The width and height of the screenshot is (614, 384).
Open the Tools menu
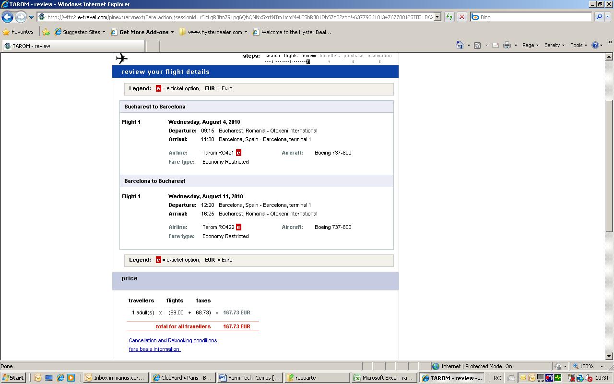point(579,45)
